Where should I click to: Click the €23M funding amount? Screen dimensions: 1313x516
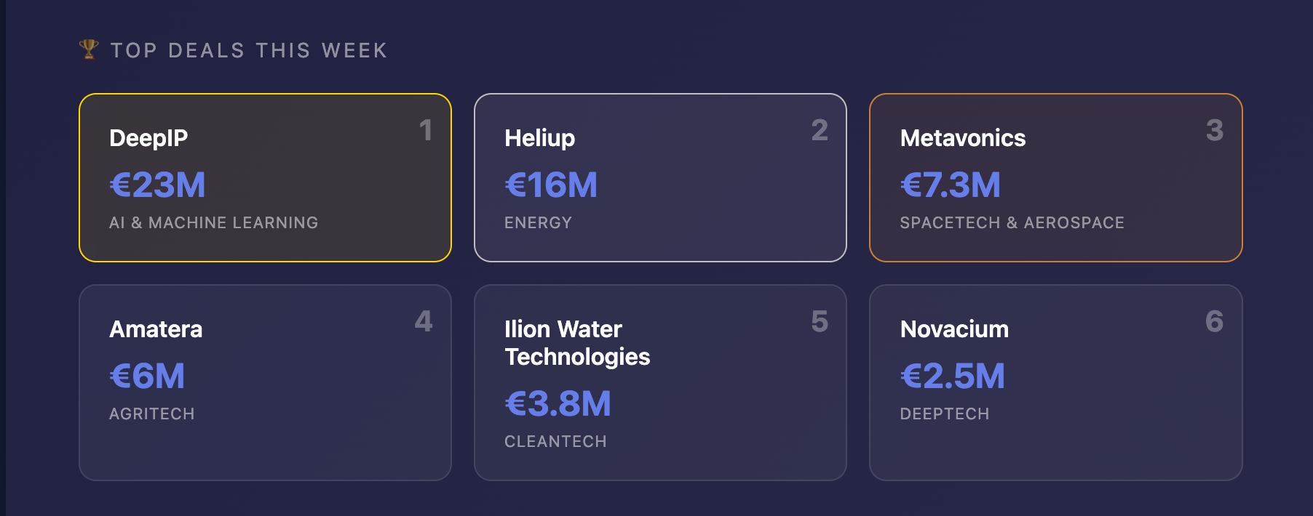(x=157, y=185)
